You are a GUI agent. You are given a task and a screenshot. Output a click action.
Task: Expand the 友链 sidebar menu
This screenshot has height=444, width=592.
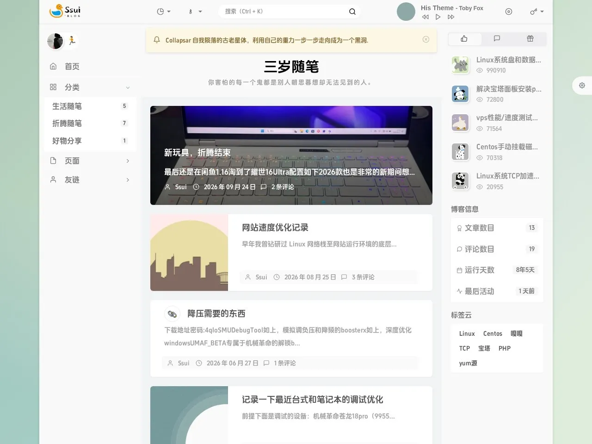tap(90, 180)
